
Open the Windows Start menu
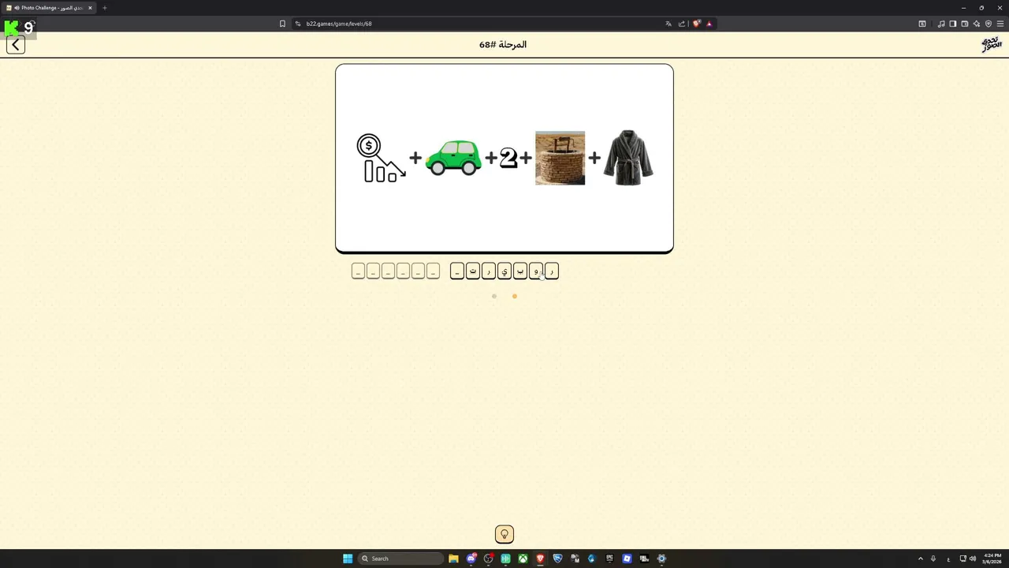(348, 559)
